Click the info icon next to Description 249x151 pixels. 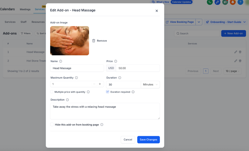pyautogui.click(x=67, y=100)
